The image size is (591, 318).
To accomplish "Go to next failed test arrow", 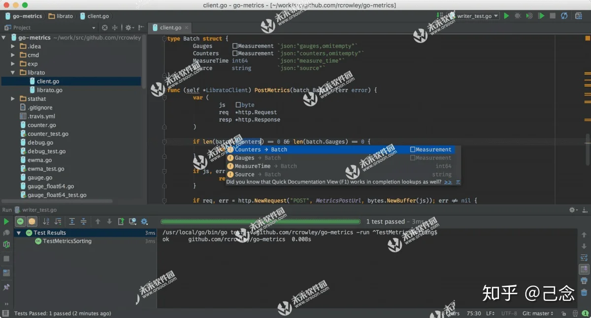I will click(x=109, y=222).
